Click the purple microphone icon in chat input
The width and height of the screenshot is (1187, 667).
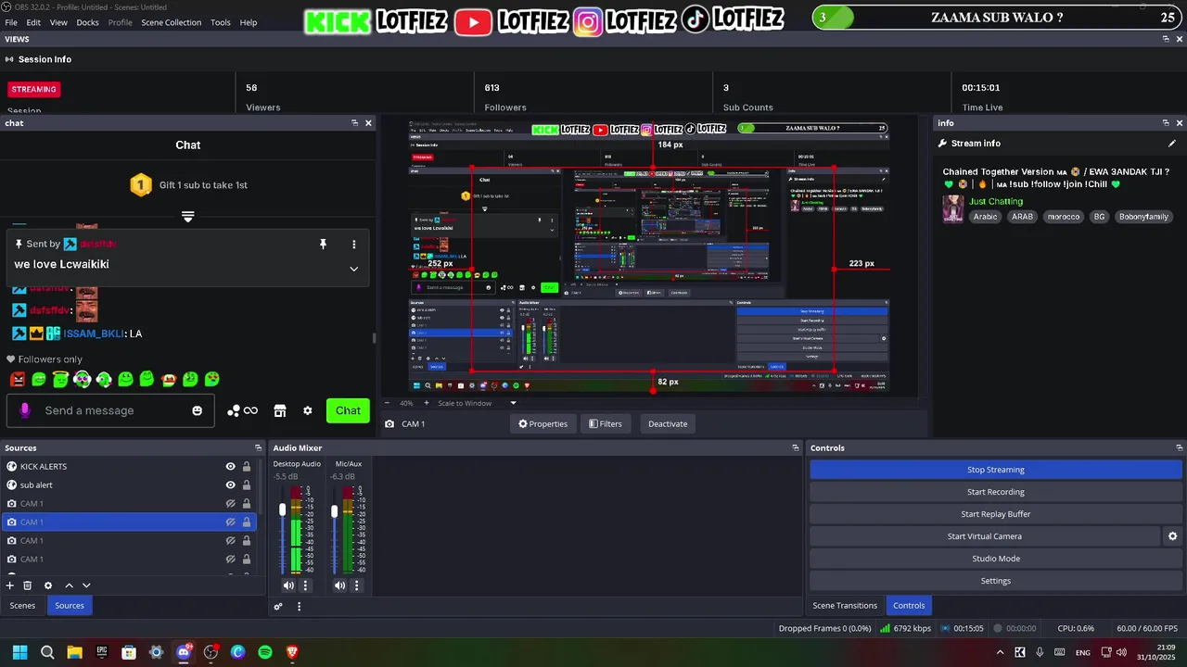click(25, 410)
